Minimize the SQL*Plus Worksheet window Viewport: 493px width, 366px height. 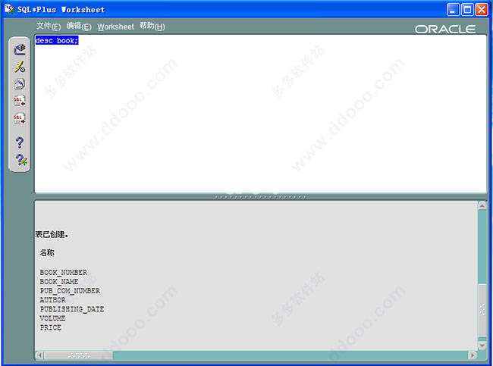pyautogui.click(x=453, y=10)
